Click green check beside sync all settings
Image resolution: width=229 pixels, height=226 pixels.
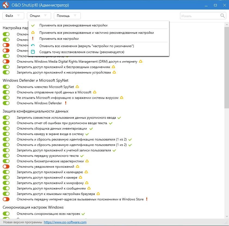(83, 214)
